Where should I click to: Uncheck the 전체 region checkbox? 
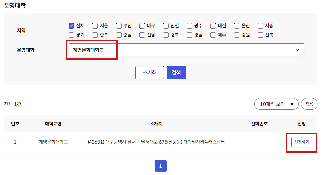pos(71,26)
